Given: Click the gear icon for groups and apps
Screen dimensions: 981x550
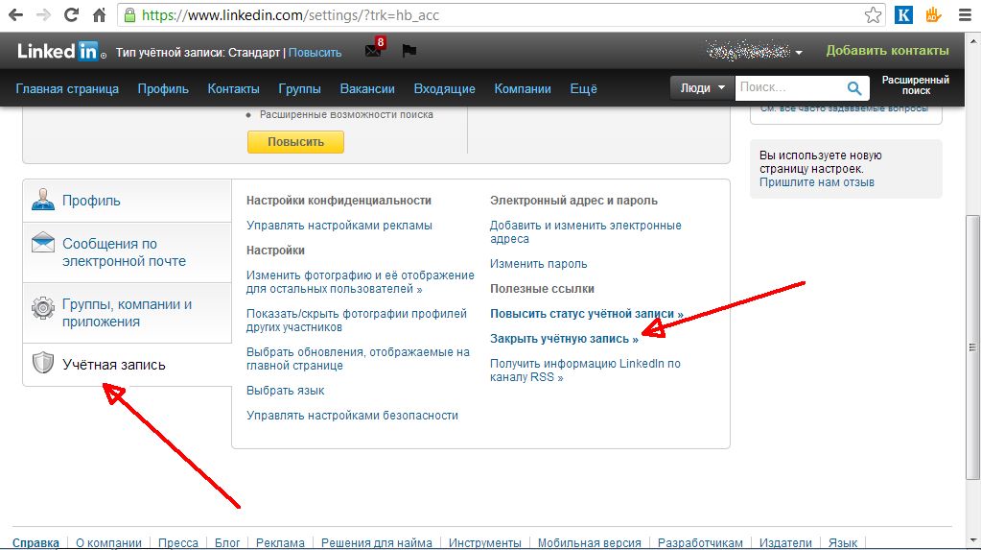Looking at the screenshot, I should coord(43,307).
